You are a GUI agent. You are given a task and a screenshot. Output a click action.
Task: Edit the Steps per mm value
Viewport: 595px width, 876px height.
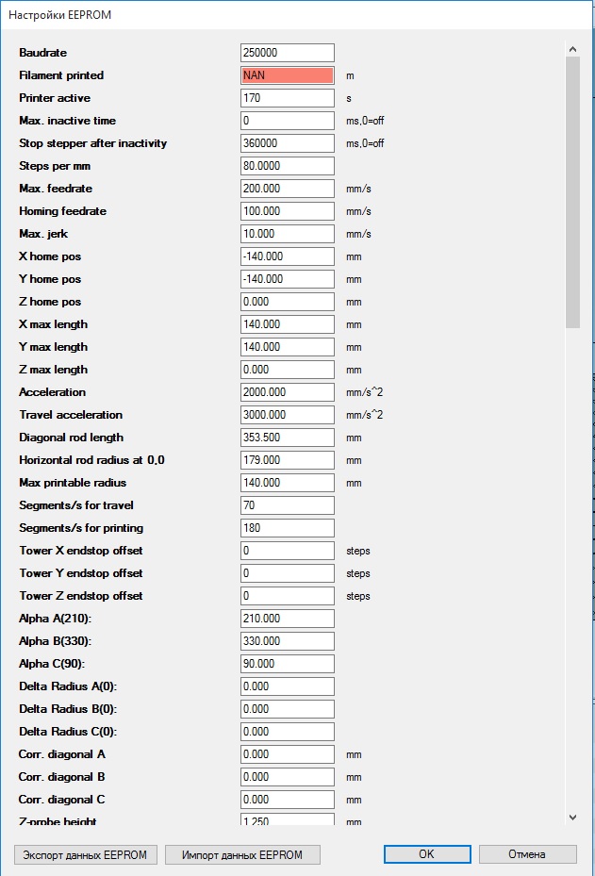[x=288, y=166]
